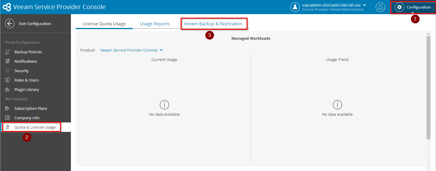The height and width of the screenshot is (171, 436).
Task: Click the Roles & Users icon
Action: (x=8, y=80)
